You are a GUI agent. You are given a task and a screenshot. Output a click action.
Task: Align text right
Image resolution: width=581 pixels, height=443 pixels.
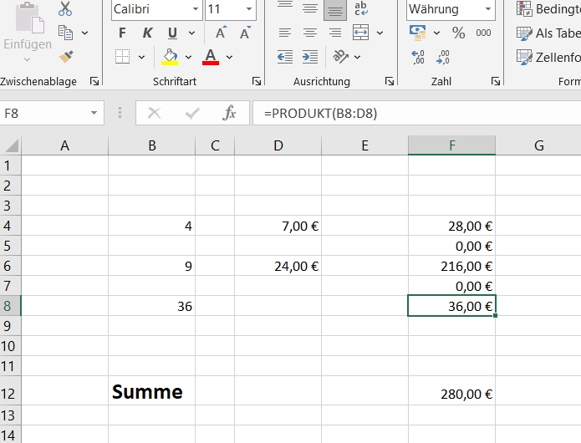[x=335, y=33]
